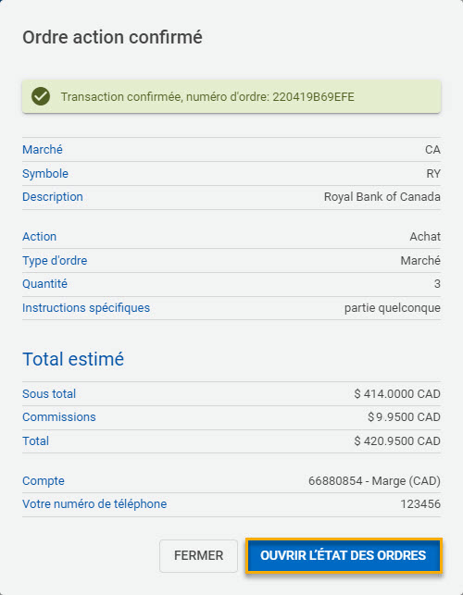
Task: Click the Sous total label
Action: [49, 393]
